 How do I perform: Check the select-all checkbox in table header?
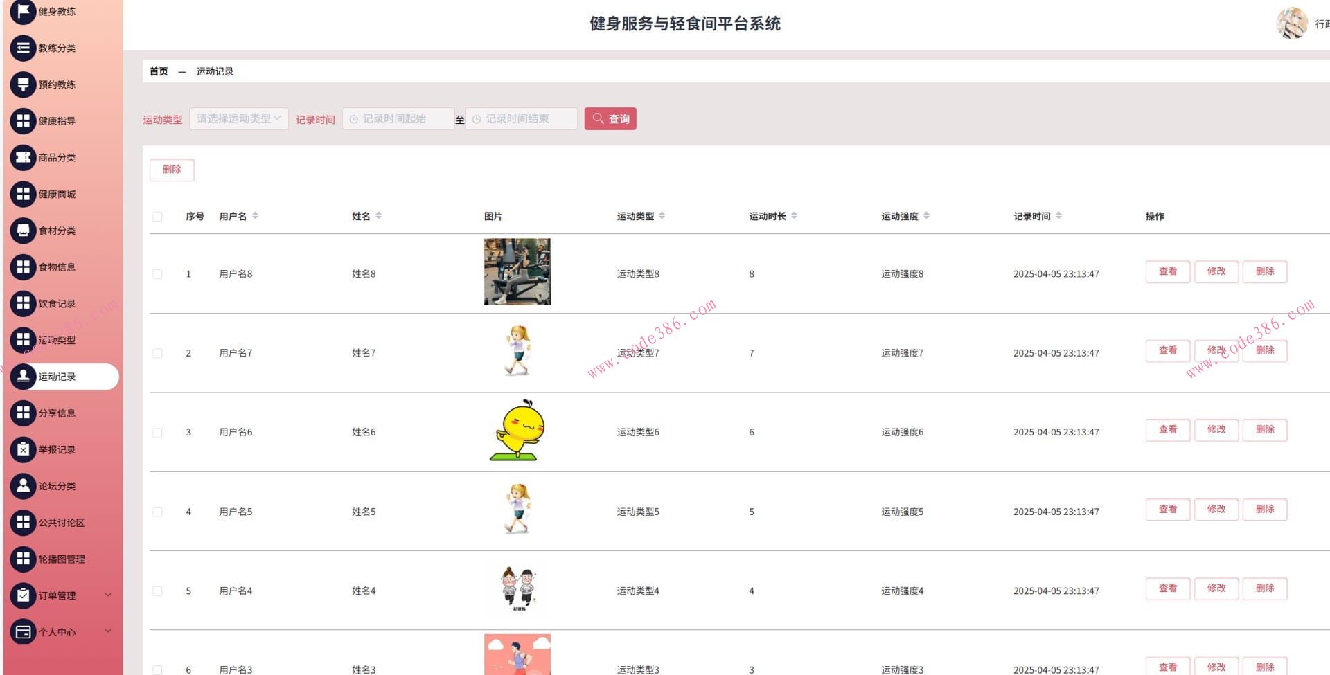(x=157, y=216)
